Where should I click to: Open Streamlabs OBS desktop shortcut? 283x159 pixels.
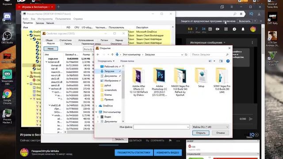coord(7,78)
